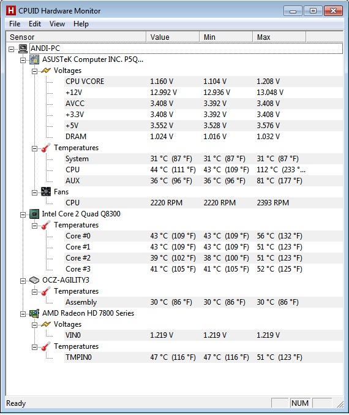Click the Radeon Voltages lightning icon
The image size is (349, 415).
[x=46, y=324]
